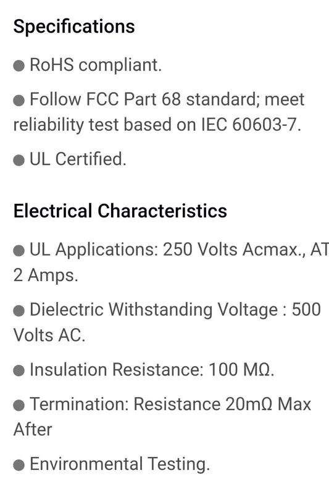Click the bullet dot before Follow FCC
This screenshot has height=494, width=329.
tap(19, 101)
